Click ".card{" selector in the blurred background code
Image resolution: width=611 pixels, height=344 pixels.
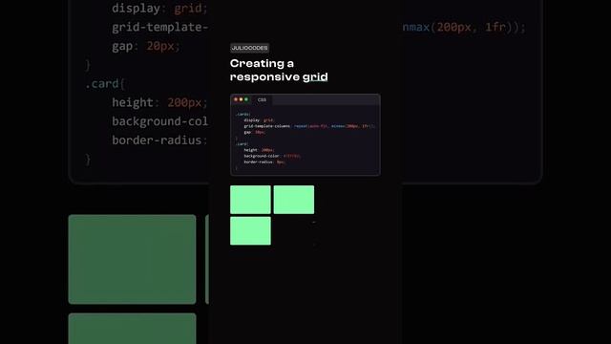point(105,83)
